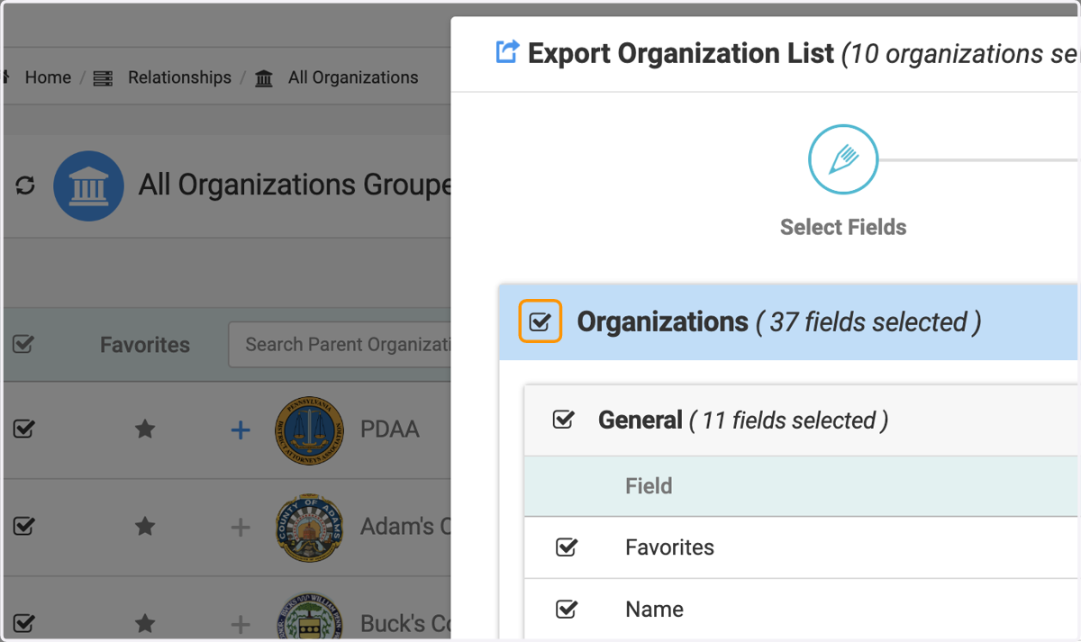1081x642 pixels.
Task: Click the General group header title
Action: coord(640,420)
